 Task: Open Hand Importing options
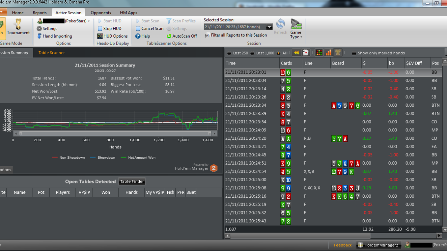click(54, 36)
